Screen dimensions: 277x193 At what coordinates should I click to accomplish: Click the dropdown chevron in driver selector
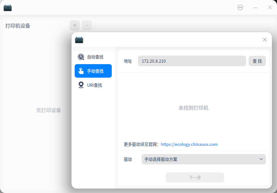(261, 159)
